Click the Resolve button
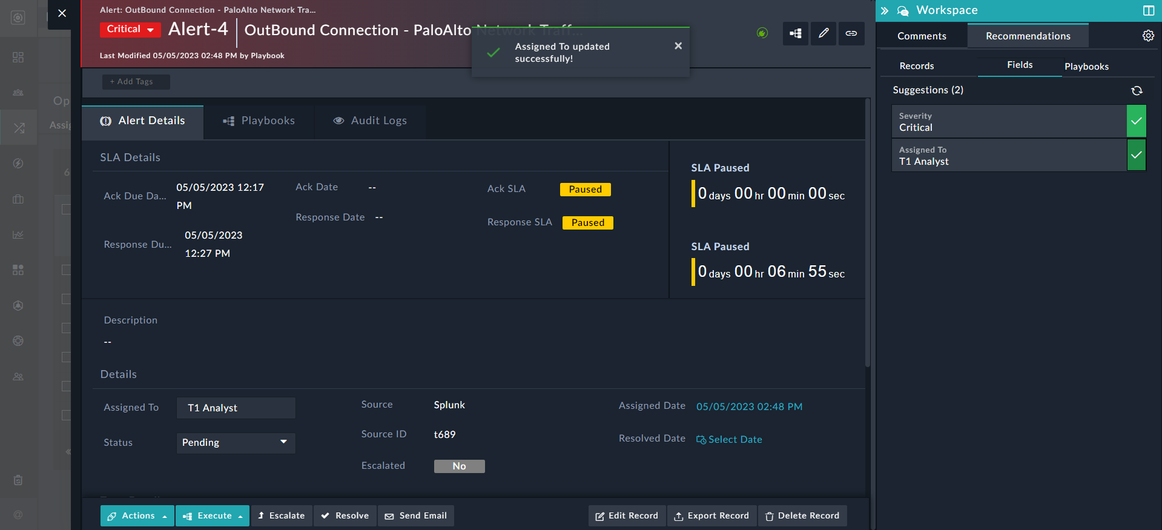The image size is (1162, 530). [x=345, y=515]
